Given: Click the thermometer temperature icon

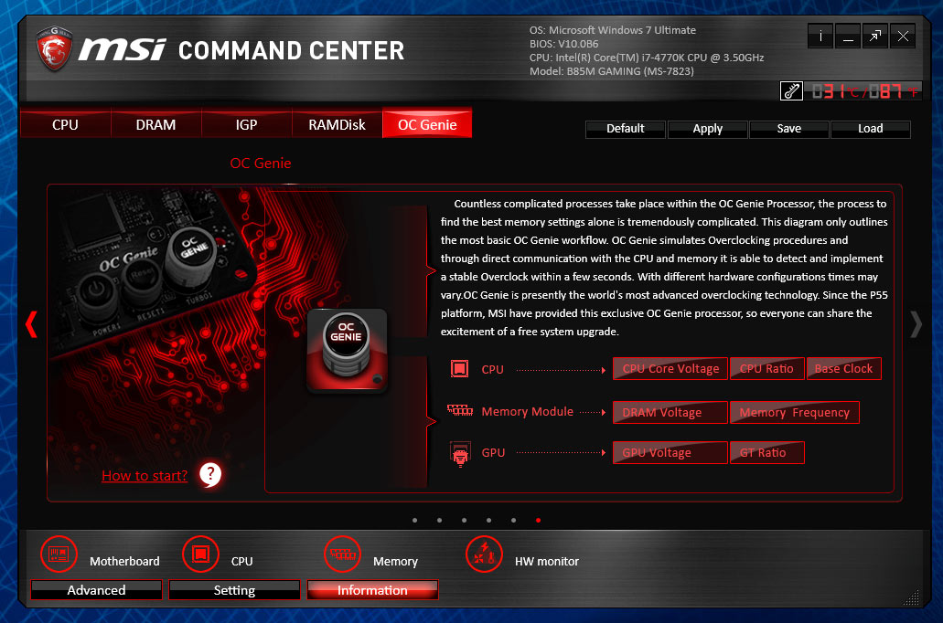Looking at the screenshot, I should 791,90.
